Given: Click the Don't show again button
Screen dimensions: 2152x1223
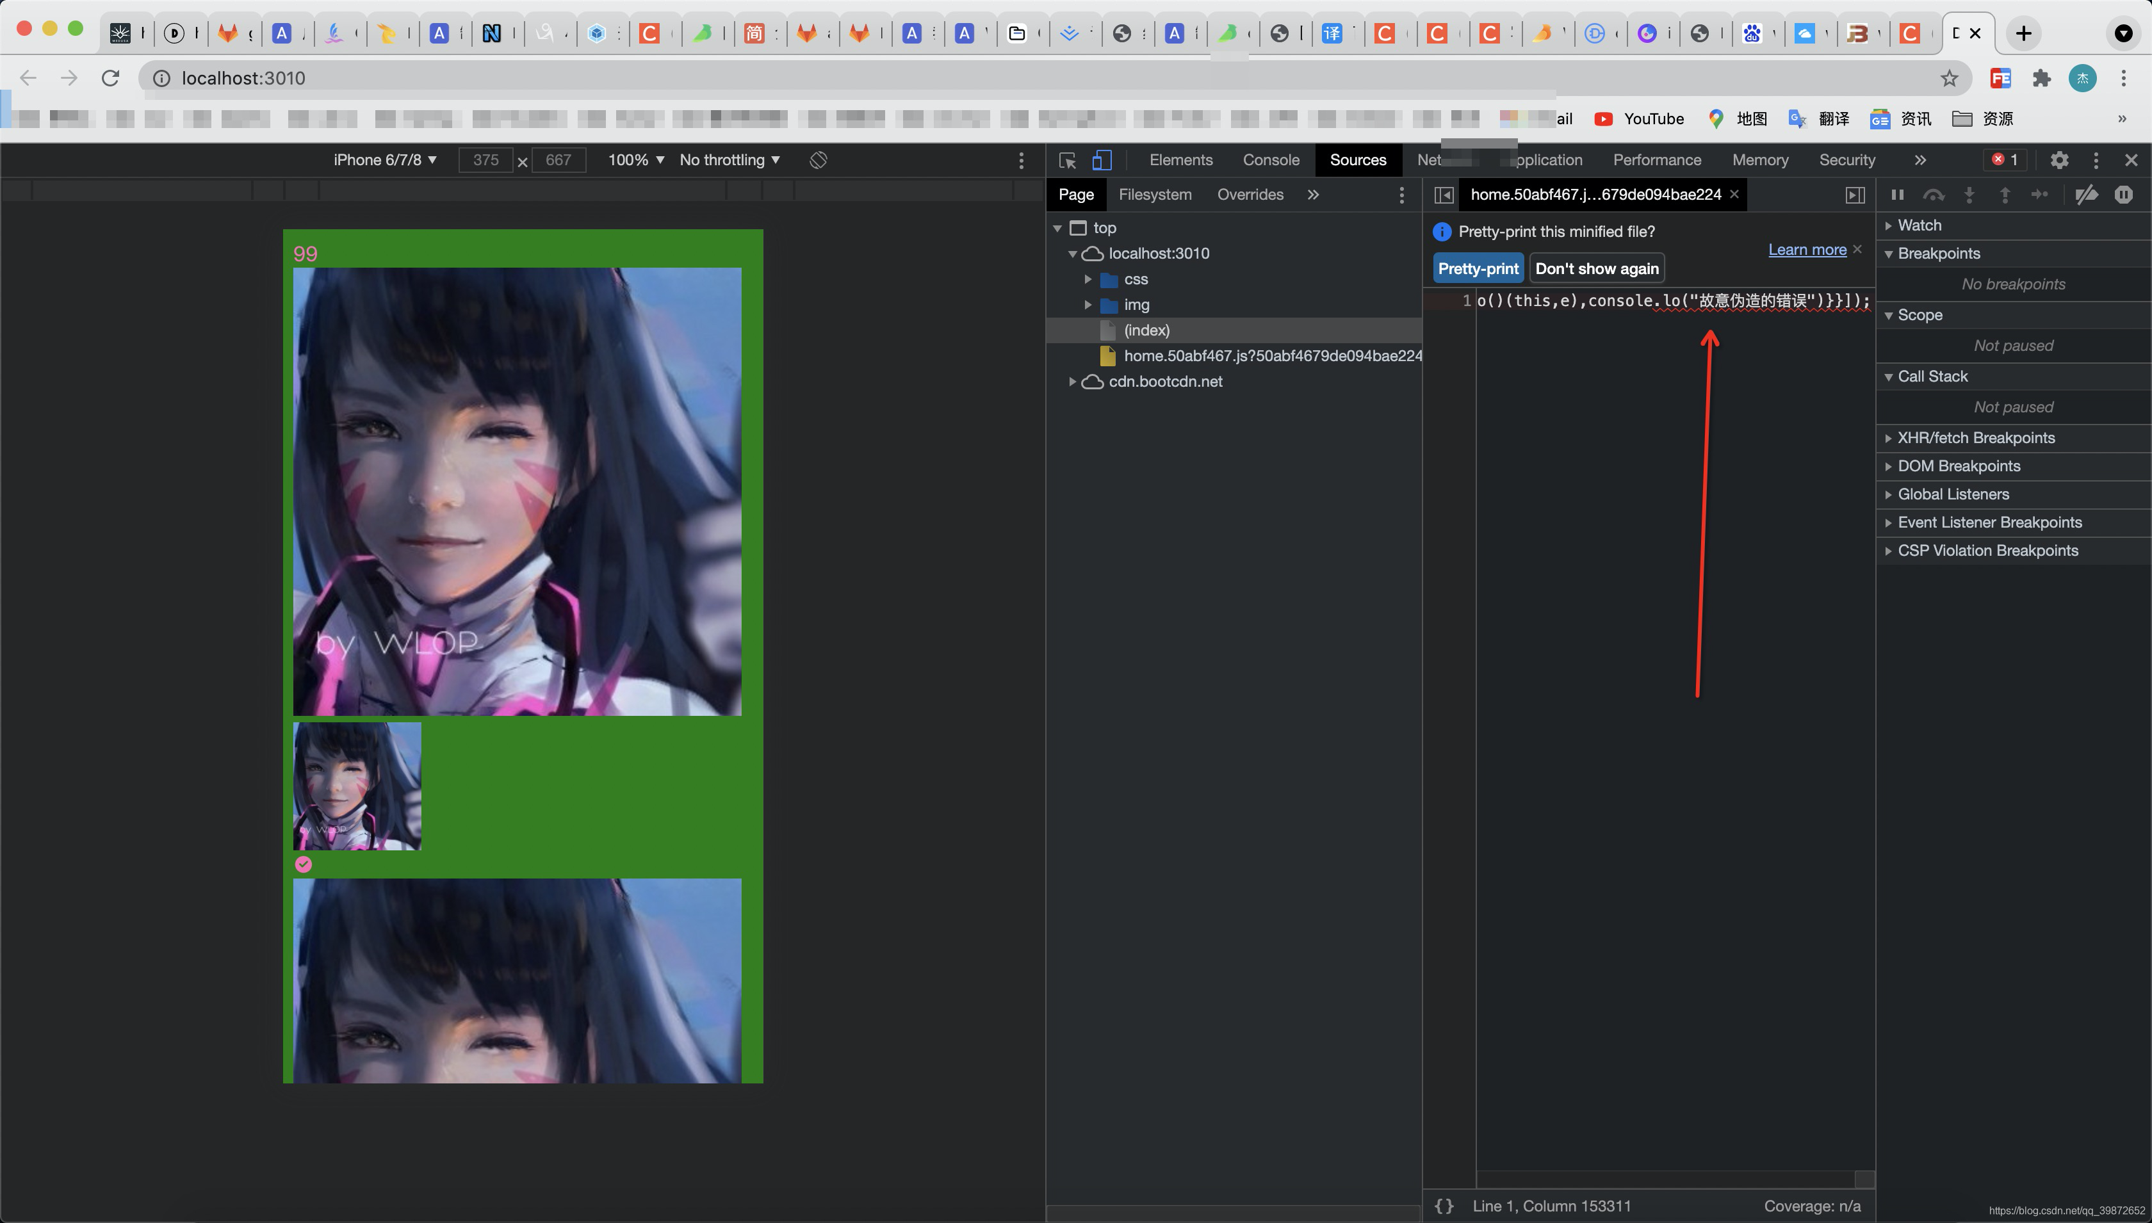Looking at the screenshot, I should 1597,269.
